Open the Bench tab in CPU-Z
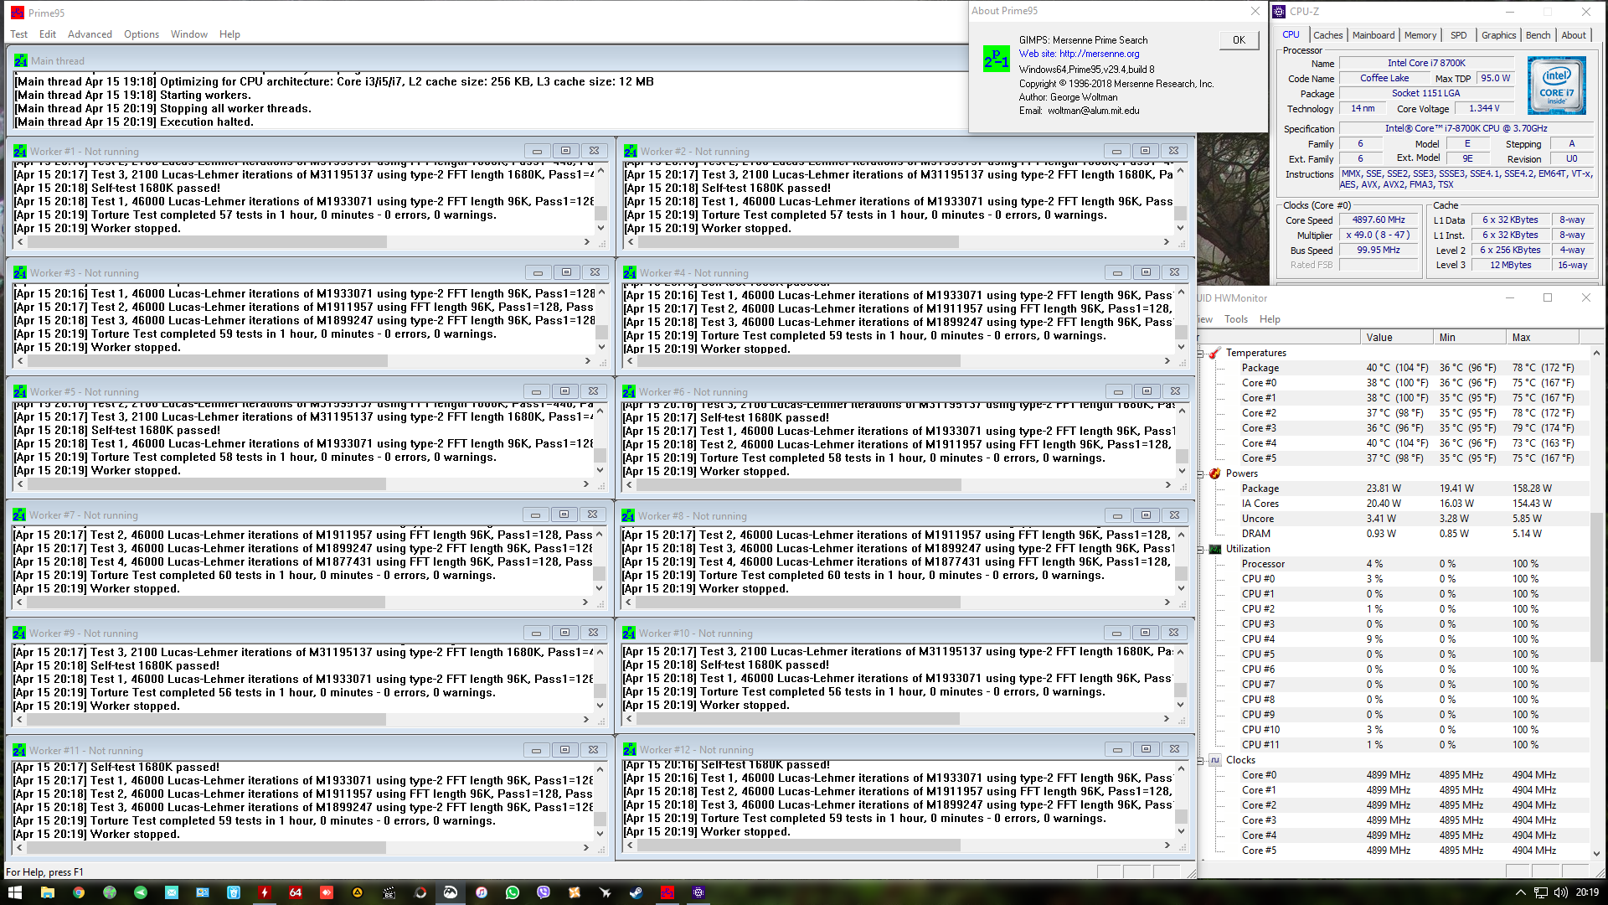 (x=1538, y=35)
